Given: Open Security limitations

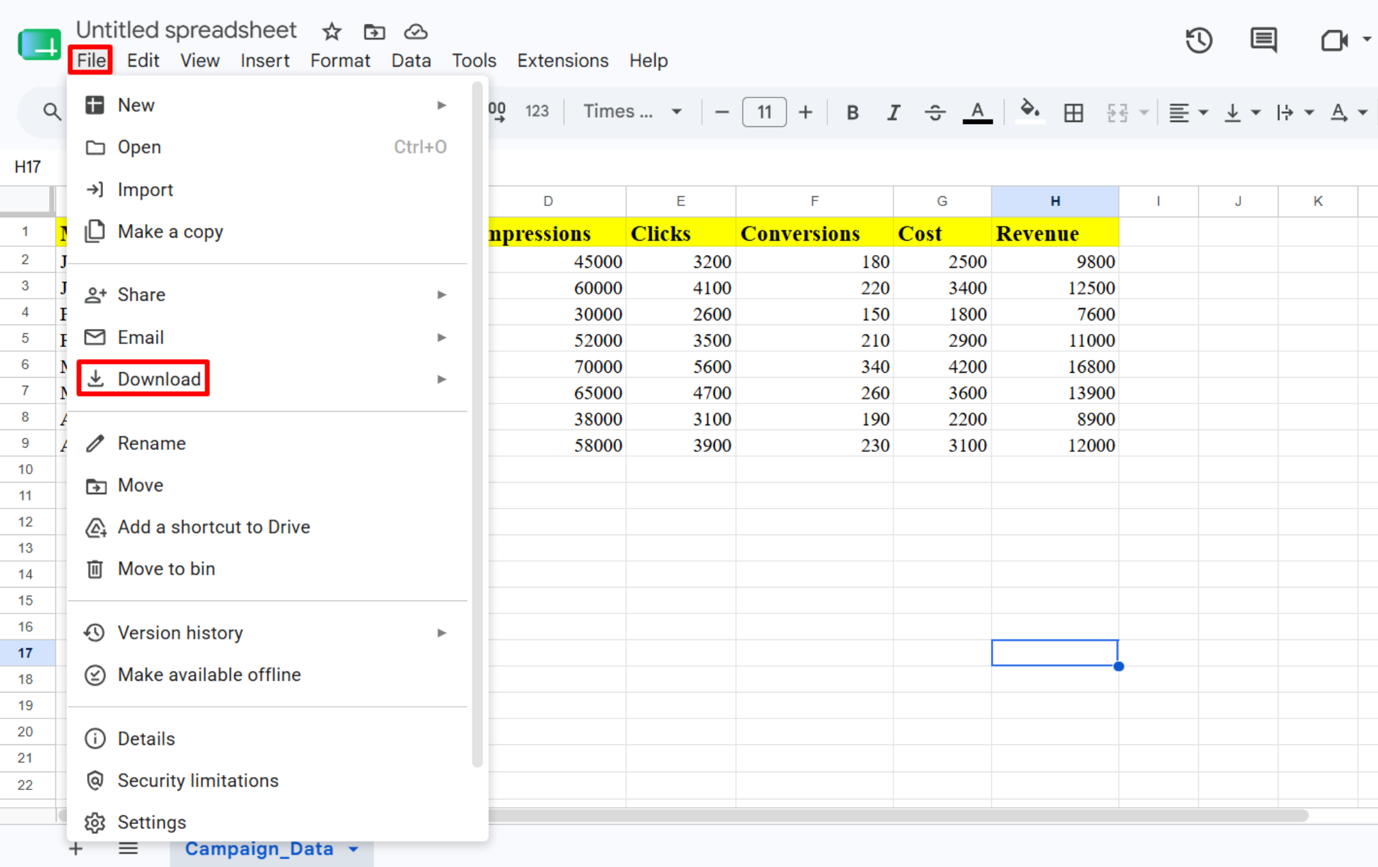Looking at the screenshot, I should tap(267, 780).
